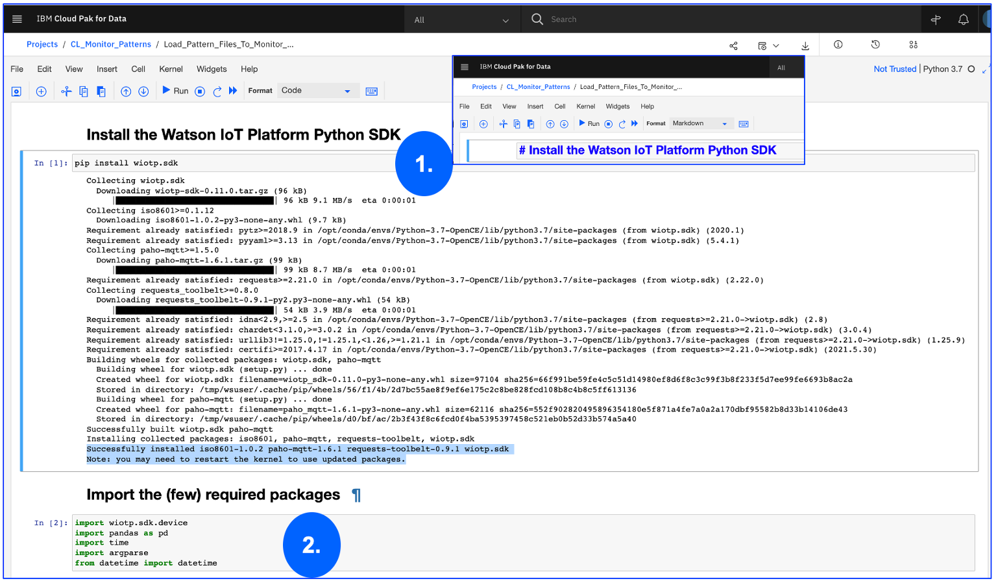Click the Not Trusted notebook link
The height and width of the screenshot is (583, 998).
tap(895, 69)
